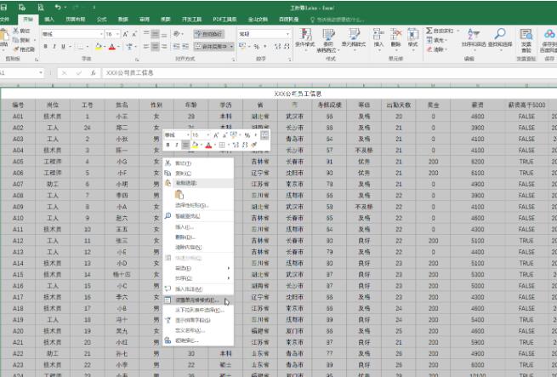Open Conditional Formatting in the ribbon
557x377 pixels.
(x=305, y=40)
